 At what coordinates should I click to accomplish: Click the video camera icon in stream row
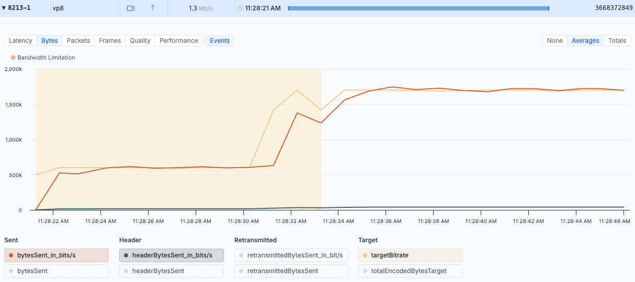131,8
